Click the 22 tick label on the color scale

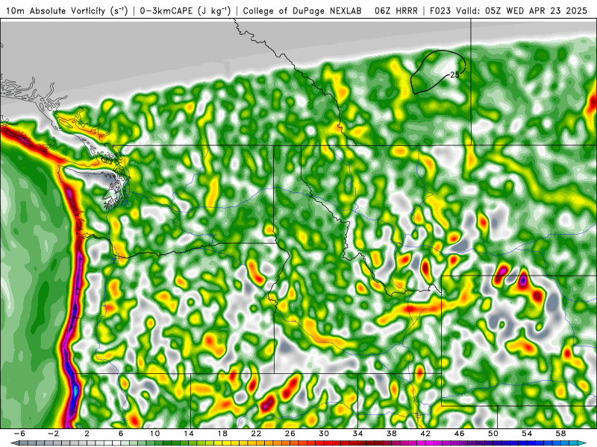pyautogui.click(x=256, y=434)
